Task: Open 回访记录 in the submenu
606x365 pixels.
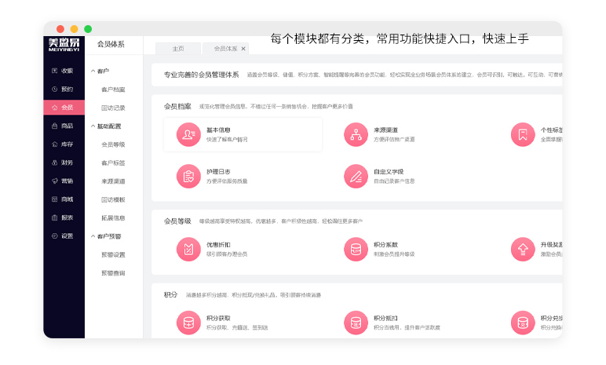Action: coord(113,108)
